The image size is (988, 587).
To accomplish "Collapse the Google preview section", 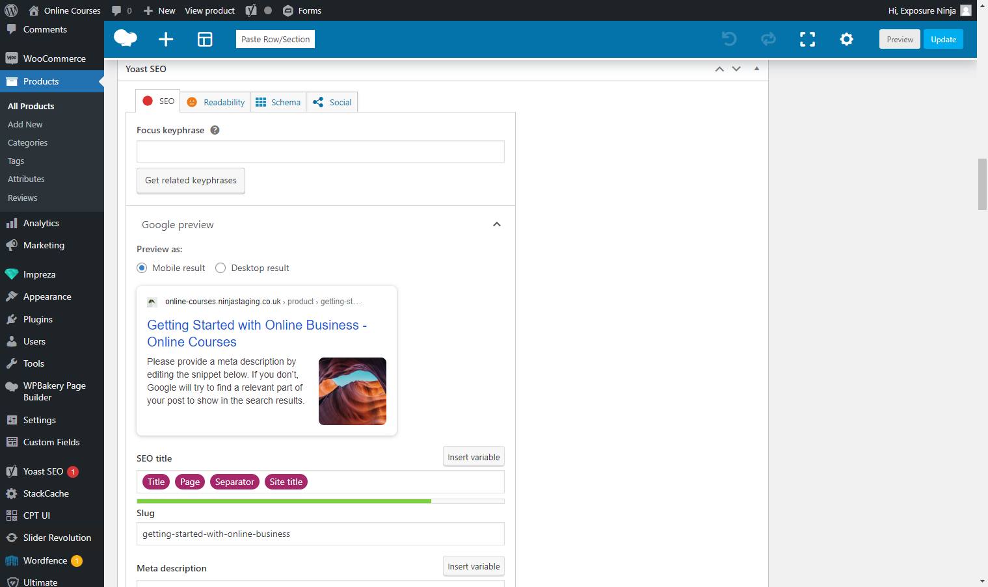I will point(496,224).
